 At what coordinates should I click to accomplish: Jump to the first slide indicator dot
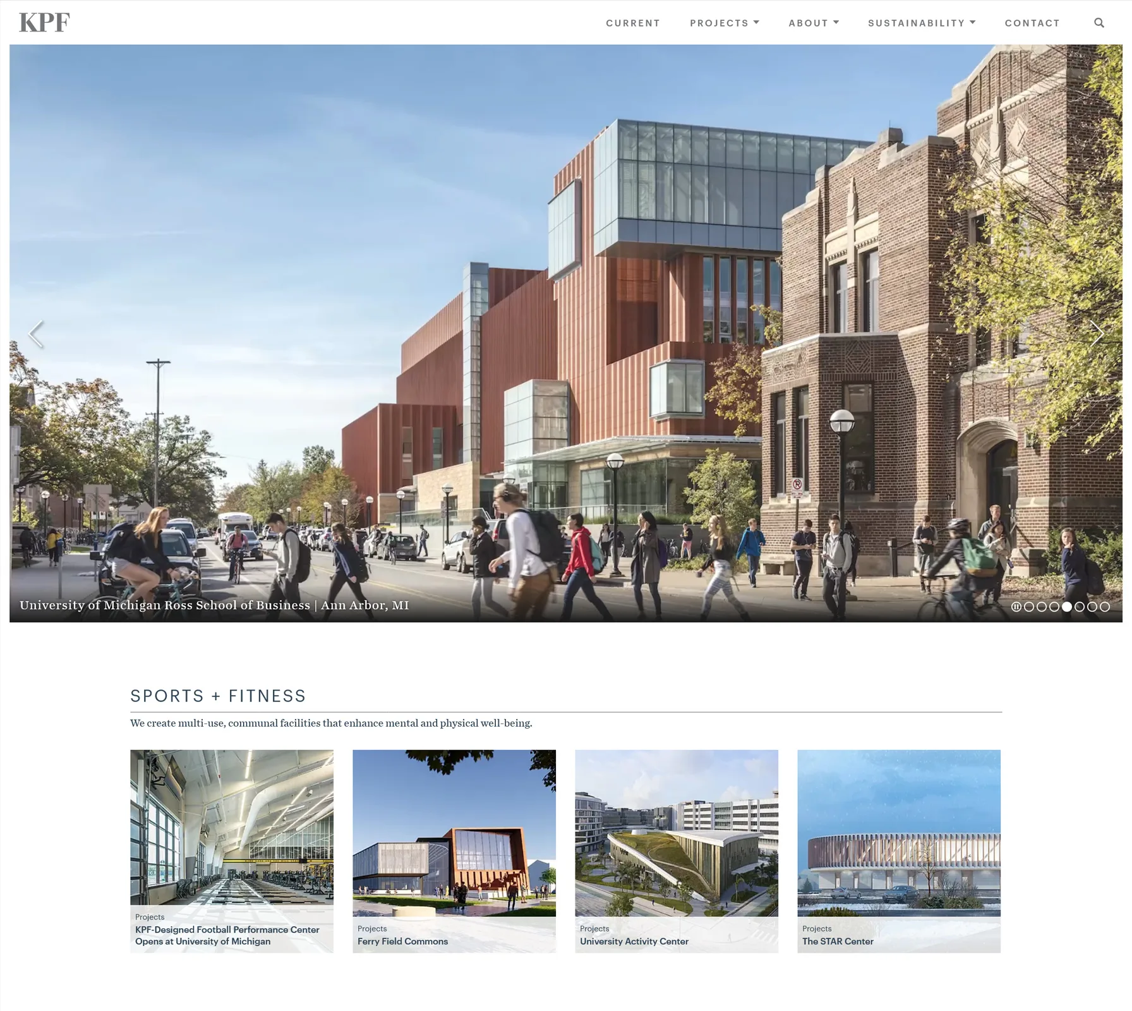pyautogui.click(x=1029, y=607)
